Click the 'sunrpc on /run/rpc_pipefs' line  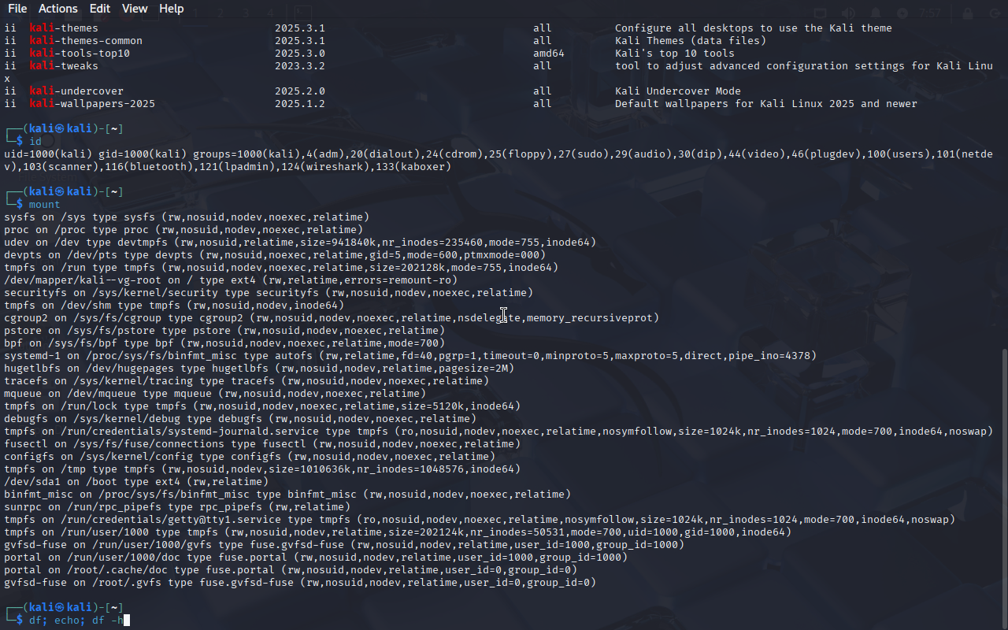tap(177, 507)
